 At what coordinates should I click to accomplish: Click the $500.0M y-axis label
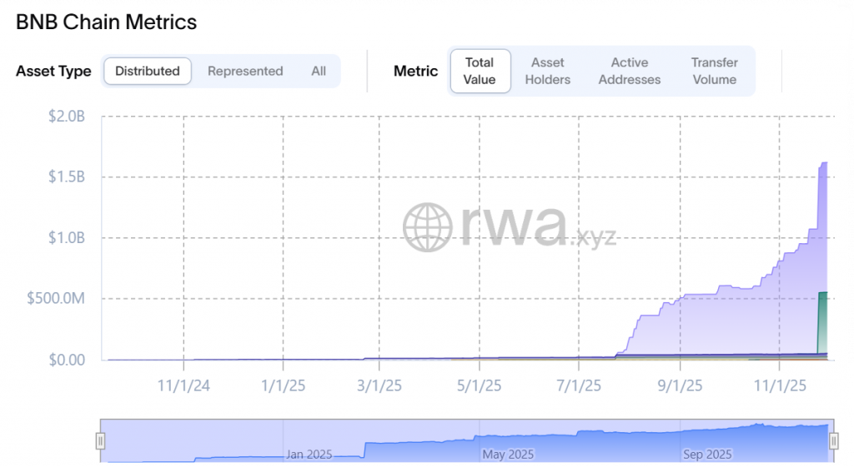coord(56,299)
